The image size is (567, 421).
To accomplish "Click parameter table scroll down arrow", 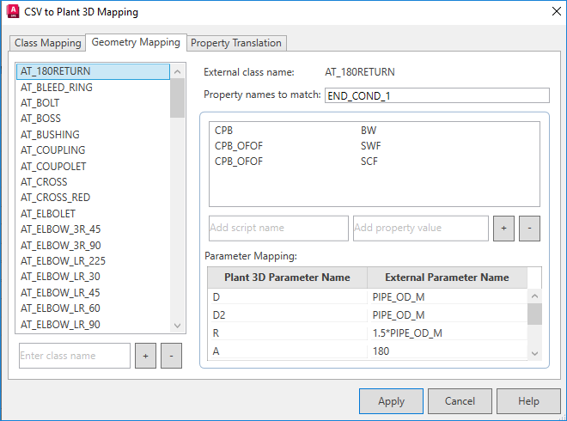I will (x=534, y=353).
